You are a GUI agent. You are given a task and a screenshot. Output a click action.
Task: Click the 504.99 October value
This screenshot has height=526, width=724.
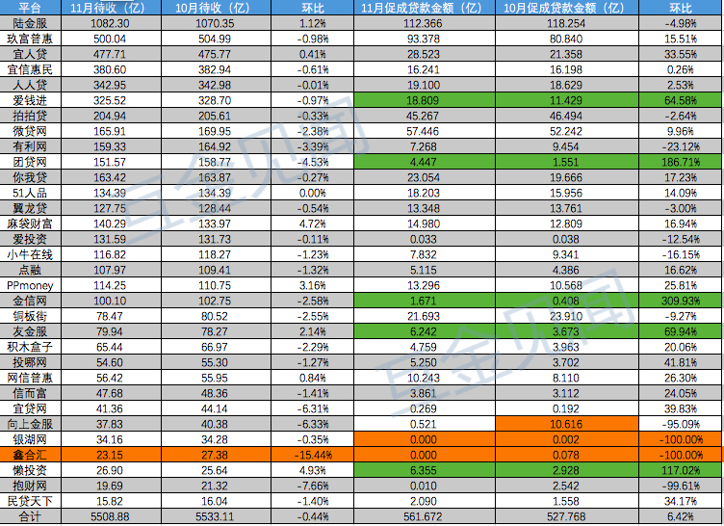(216, 39)
